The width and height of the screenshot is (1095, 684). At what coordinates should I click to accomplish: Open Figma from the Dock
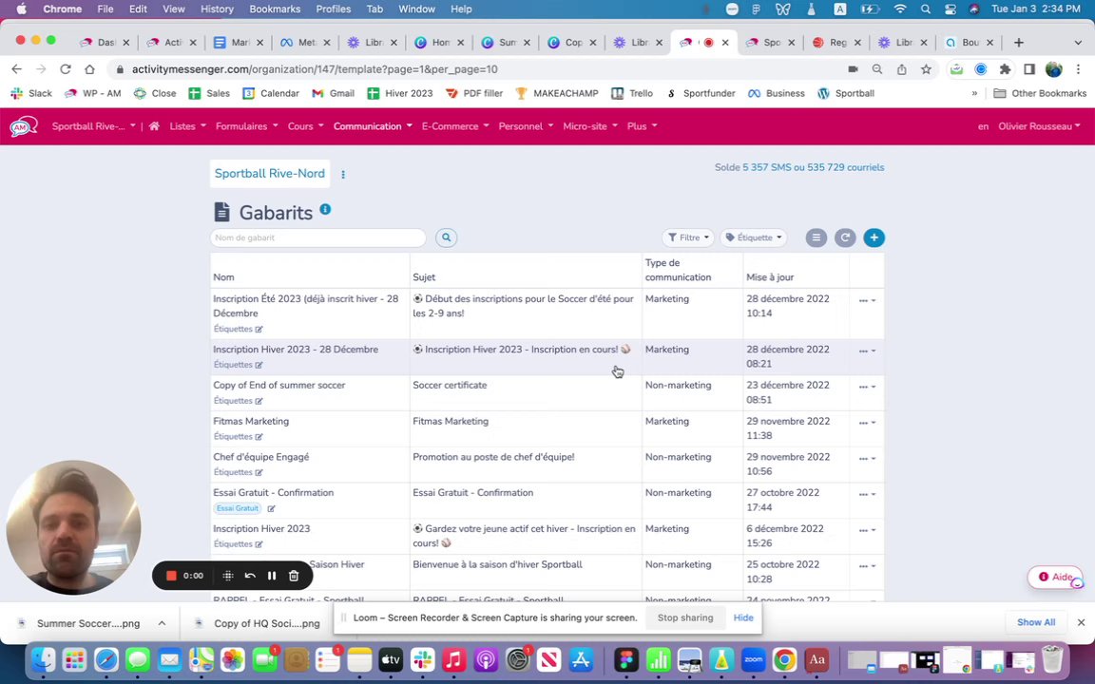[x=626, y=659]
